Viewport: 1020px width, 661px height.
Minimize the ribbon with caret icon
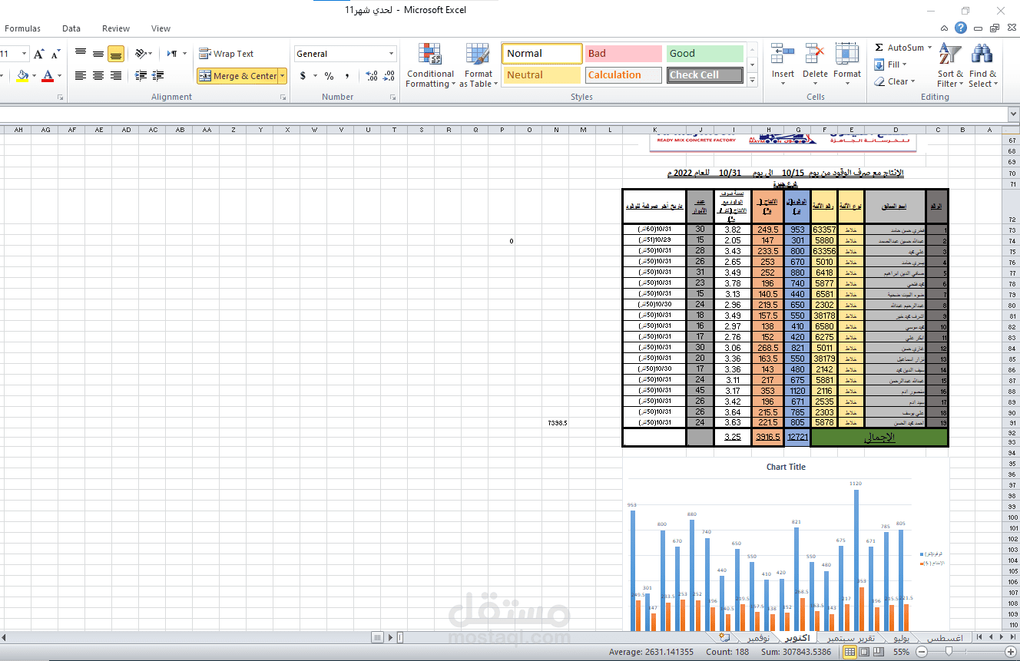tap(945, 28)
